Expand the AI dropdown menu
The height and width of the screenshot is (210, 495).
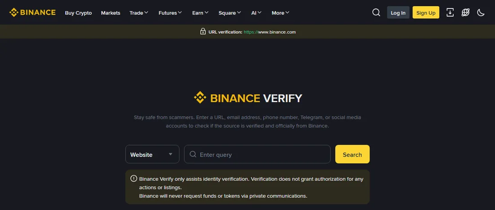(256, 13)
